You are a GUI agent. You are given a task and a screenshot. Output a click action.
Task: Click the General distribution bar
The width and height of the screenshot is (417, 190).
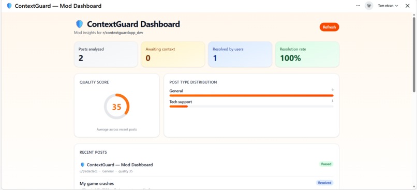(251, 96)
